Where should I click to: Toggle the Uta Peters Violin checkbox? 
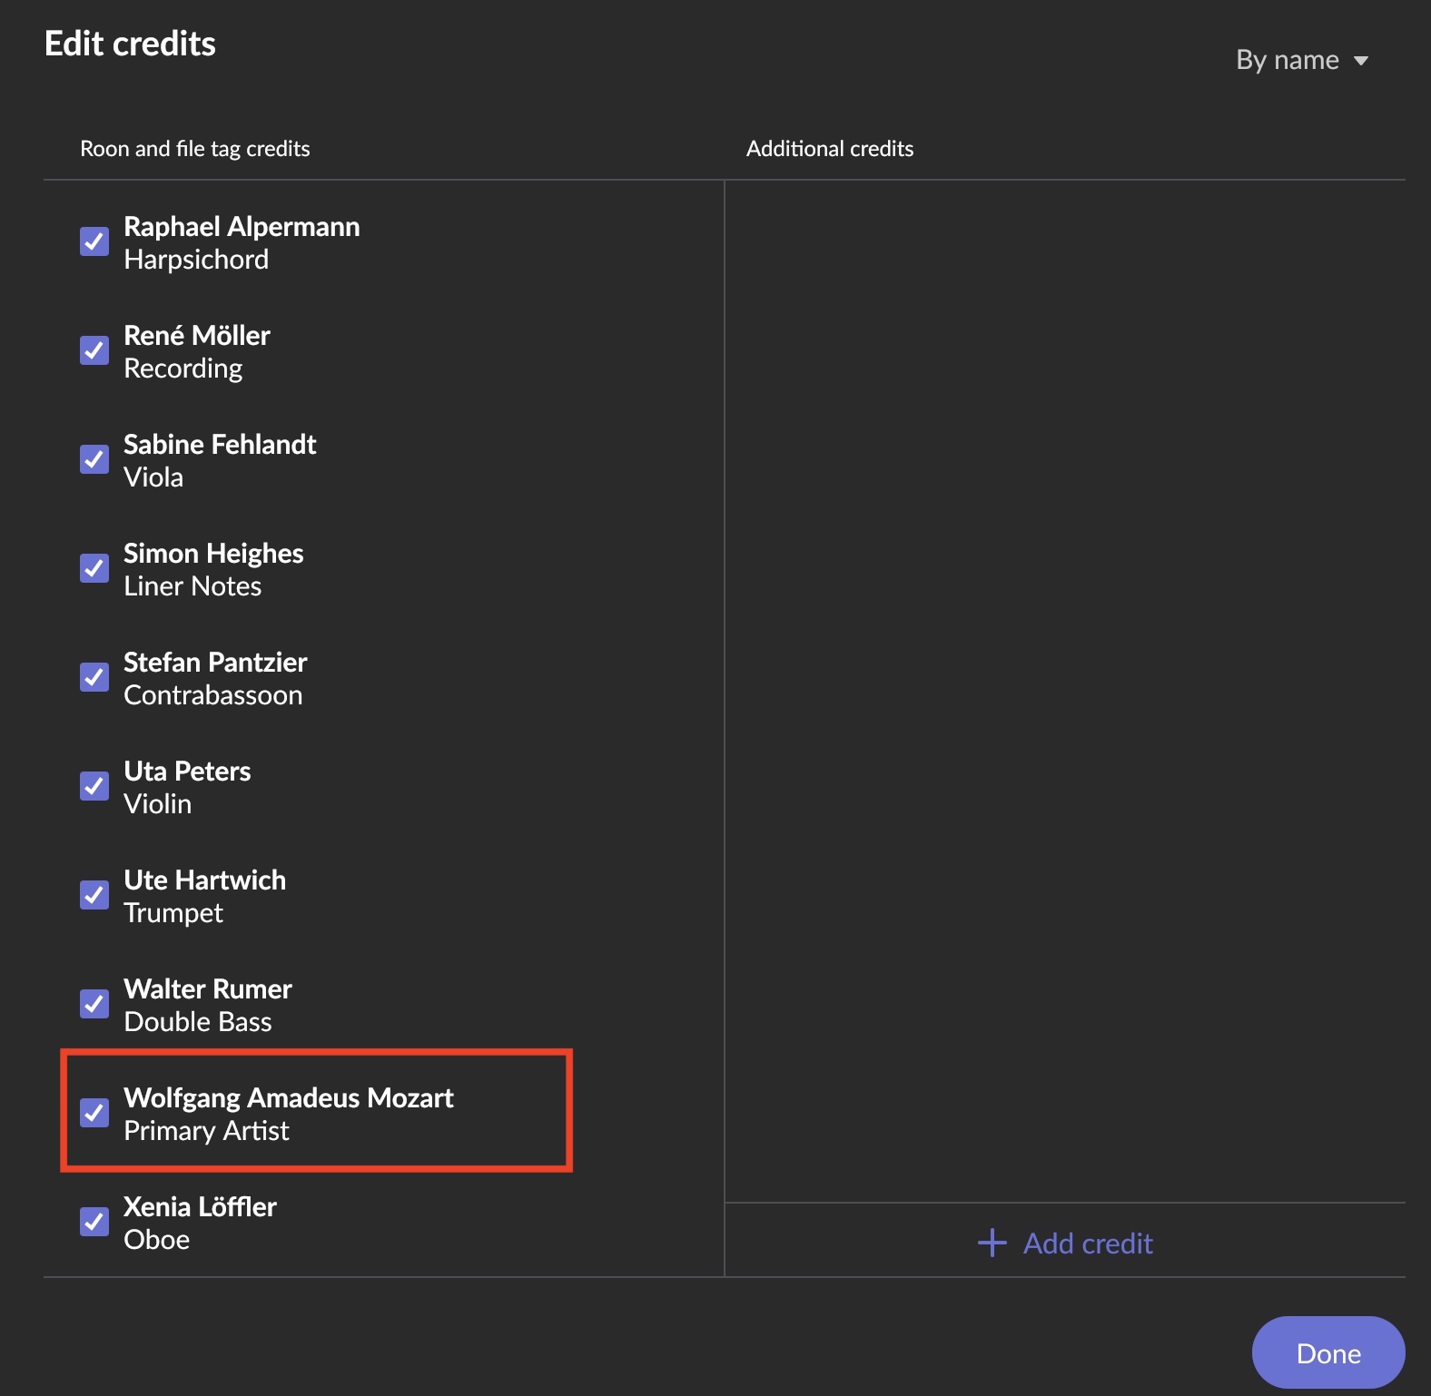(x=94, y=786)
